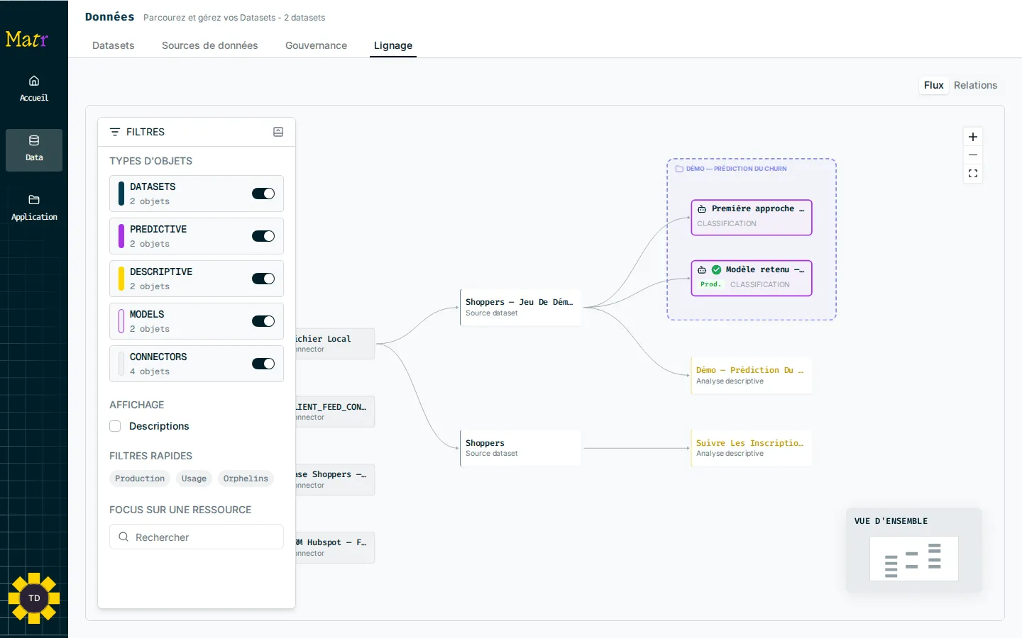Image resolution: width=1022 pixels, height=638 pixels.
Task: Switch to the Datasets tab
Action: click(114, 45)
